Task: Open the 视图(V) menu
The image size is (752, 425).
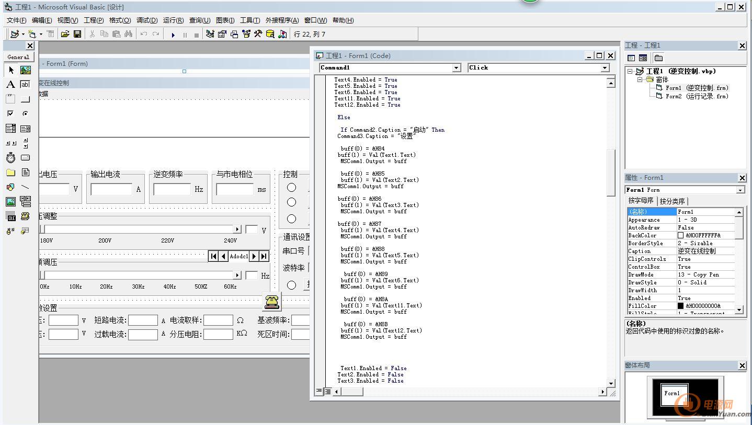Action: point(67,20)
